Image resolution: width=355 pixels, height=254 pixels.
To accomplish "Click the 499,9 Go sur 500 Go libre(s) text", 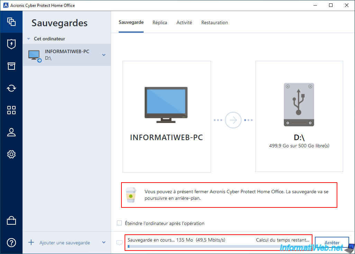I will 299,146.
